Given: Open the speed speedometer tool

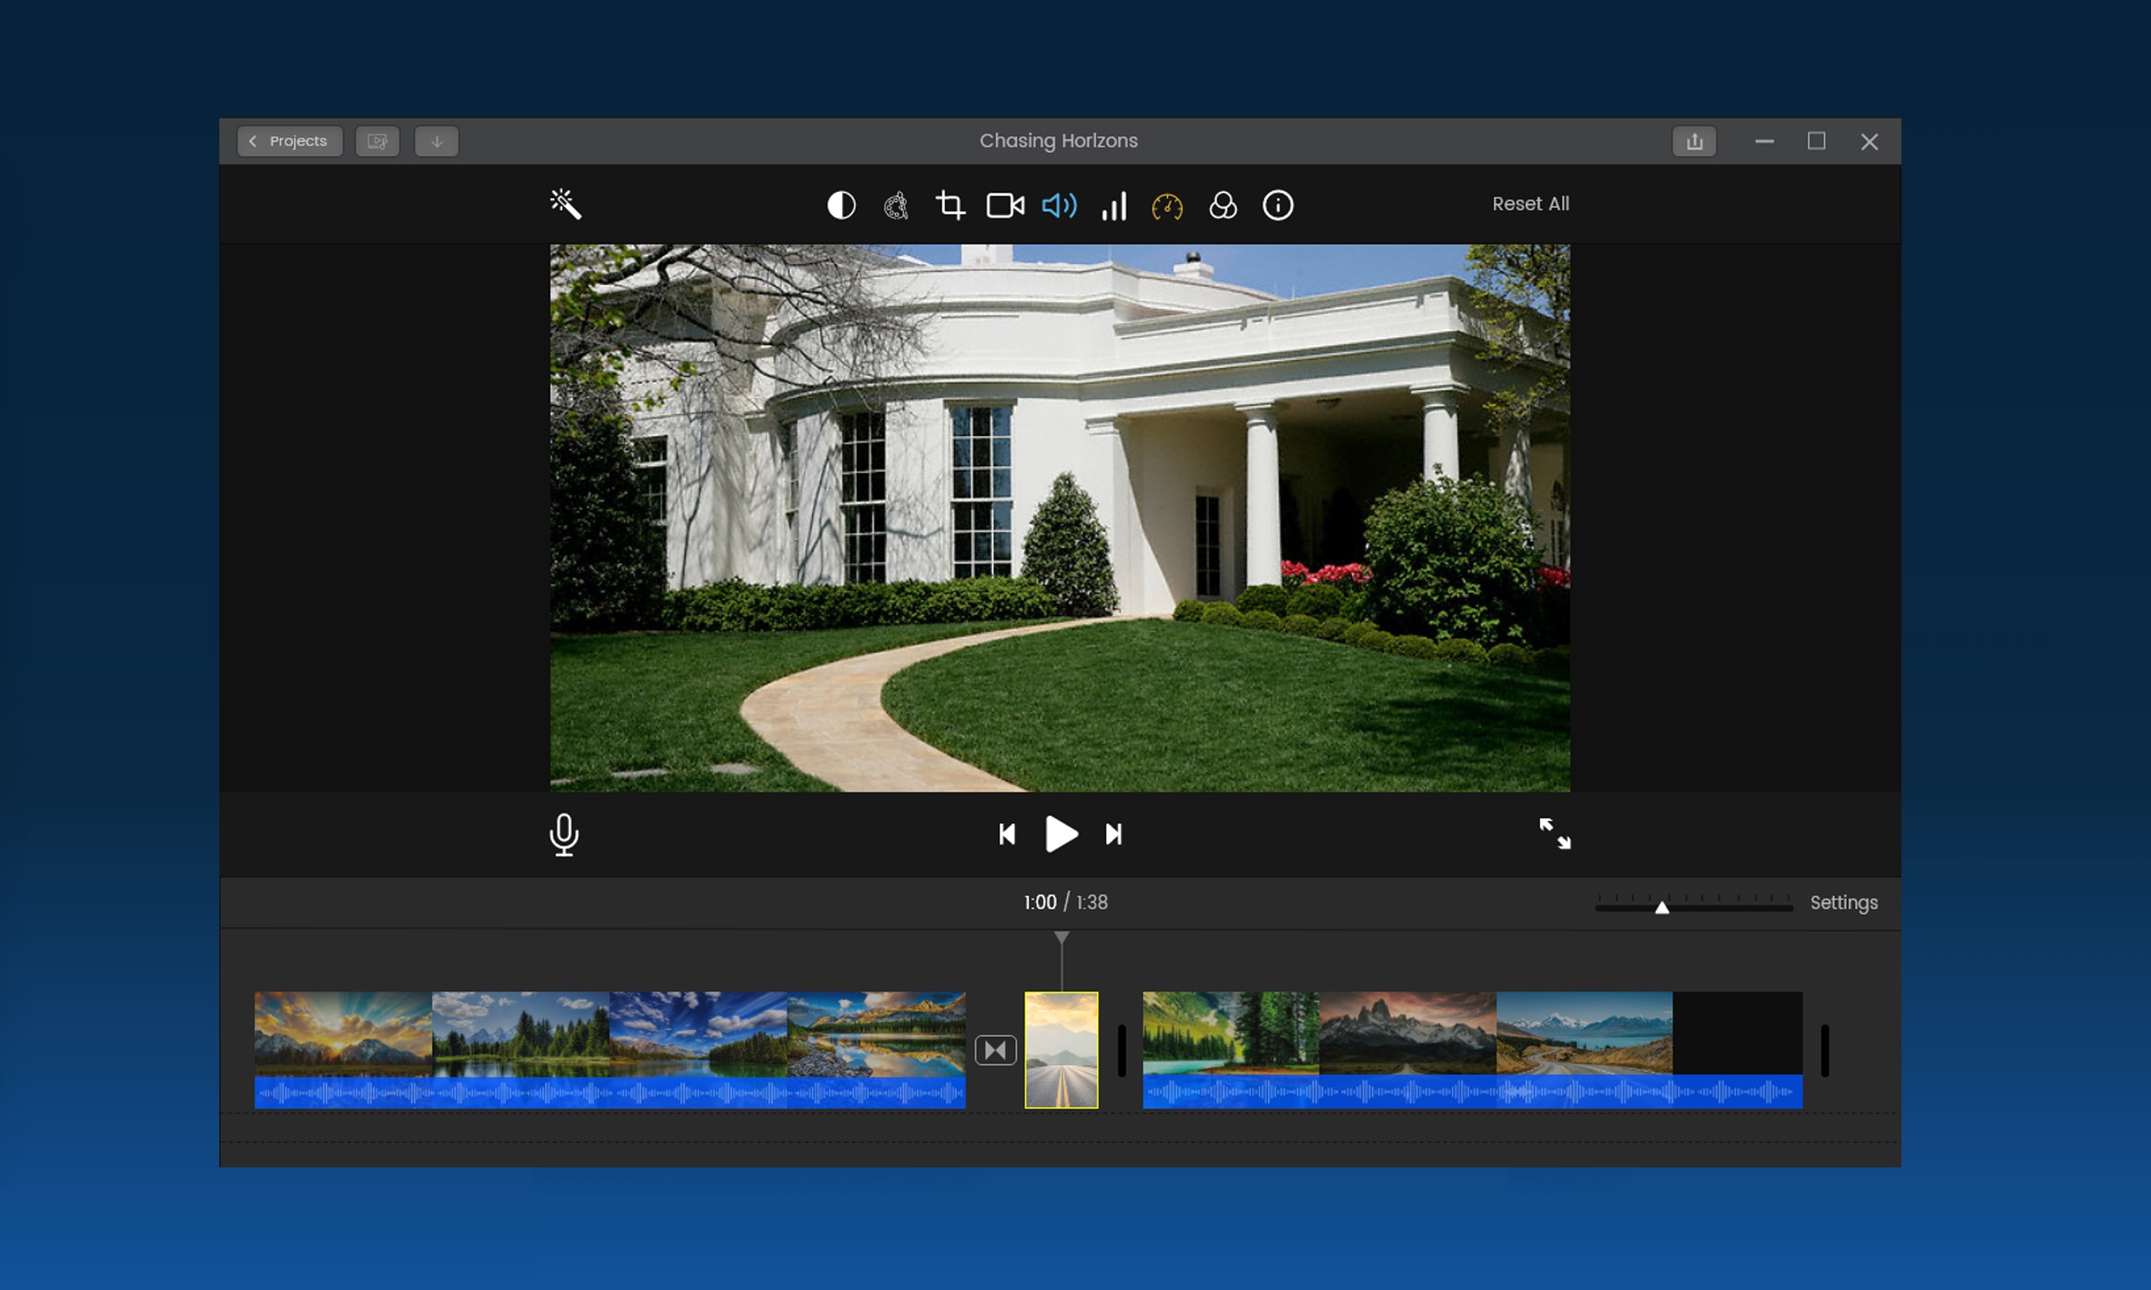Looking at the screenshot, I should tap(1167, 207).
